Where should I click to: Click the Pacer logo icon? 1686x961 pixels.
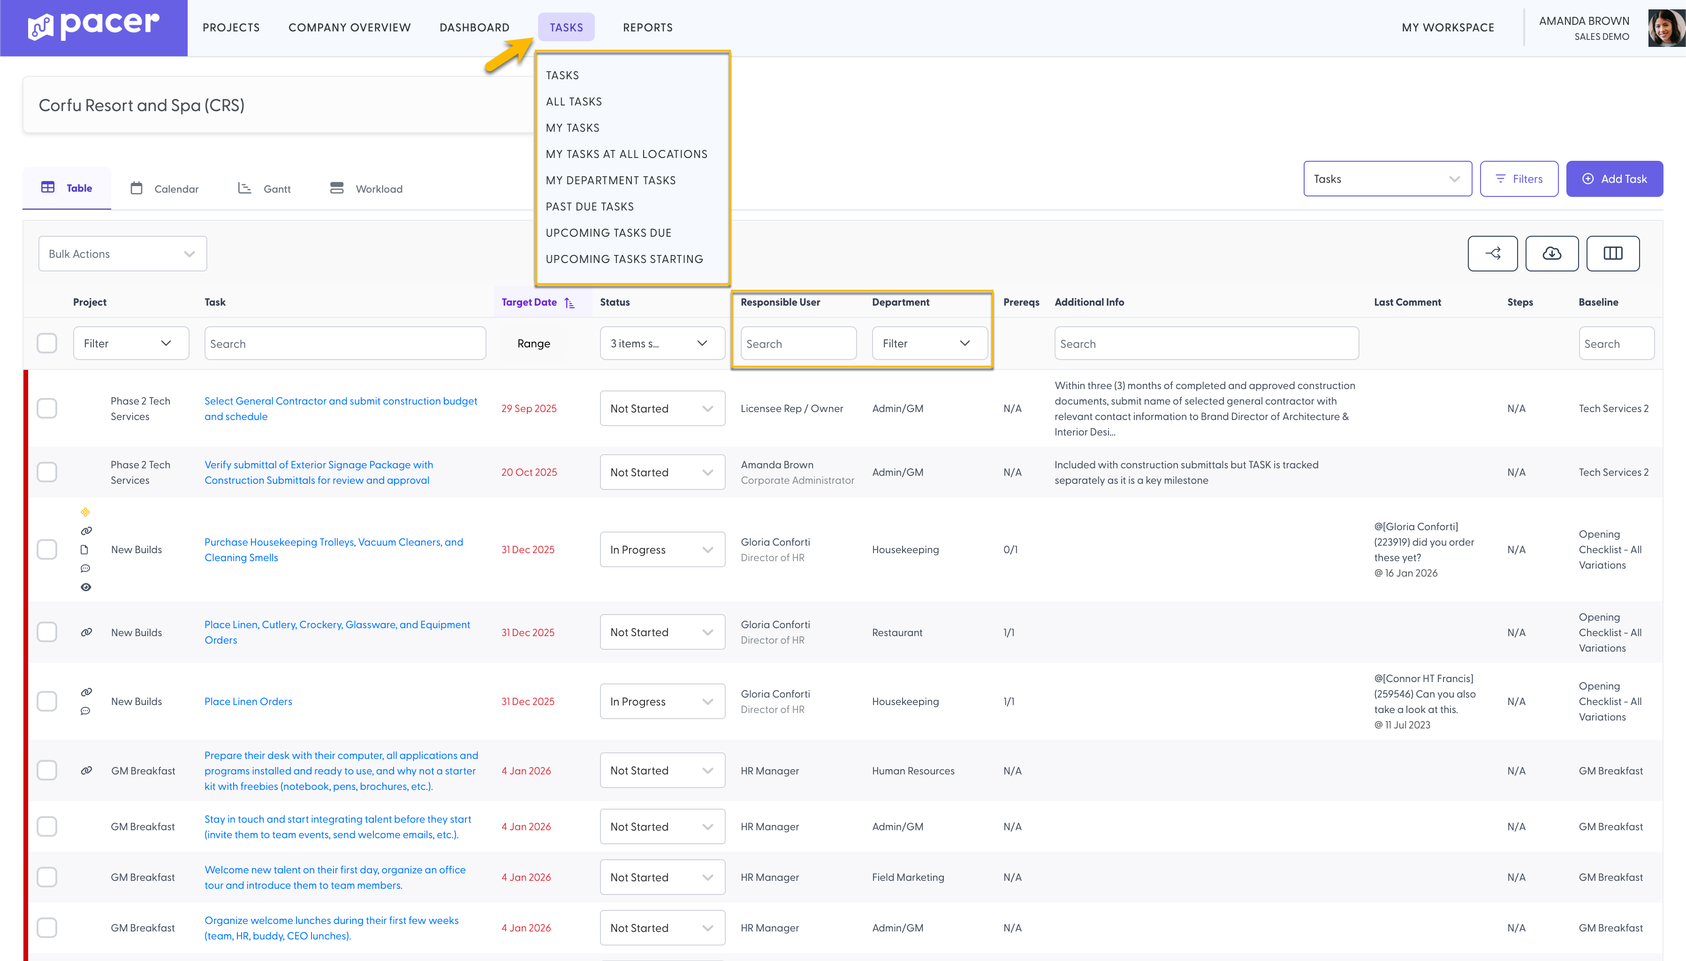pyautogui.click(x=40, y=27)
